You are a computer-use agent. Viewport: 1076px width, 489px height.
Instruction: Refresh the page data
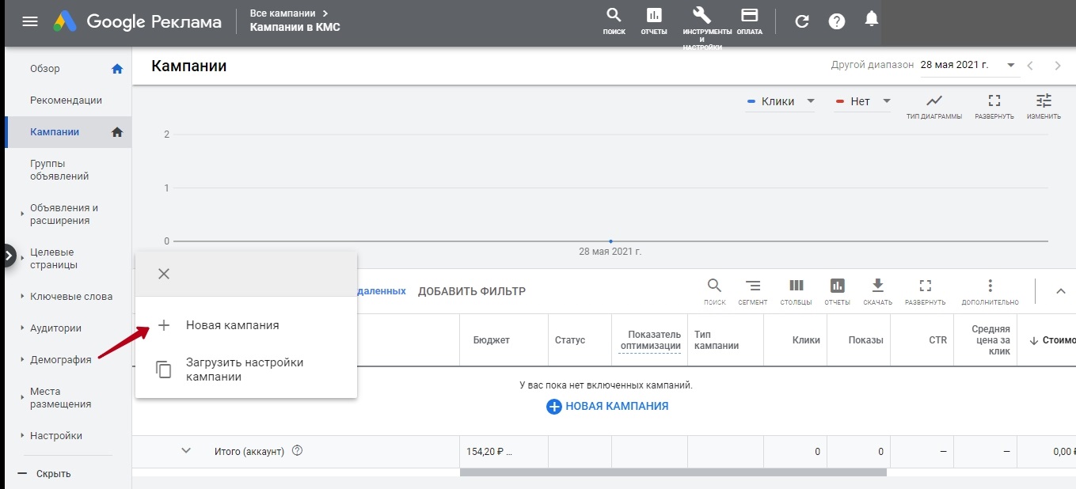click(802, 21)
